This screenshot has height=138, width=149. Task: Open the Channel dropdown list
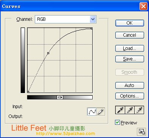(93, 19)
